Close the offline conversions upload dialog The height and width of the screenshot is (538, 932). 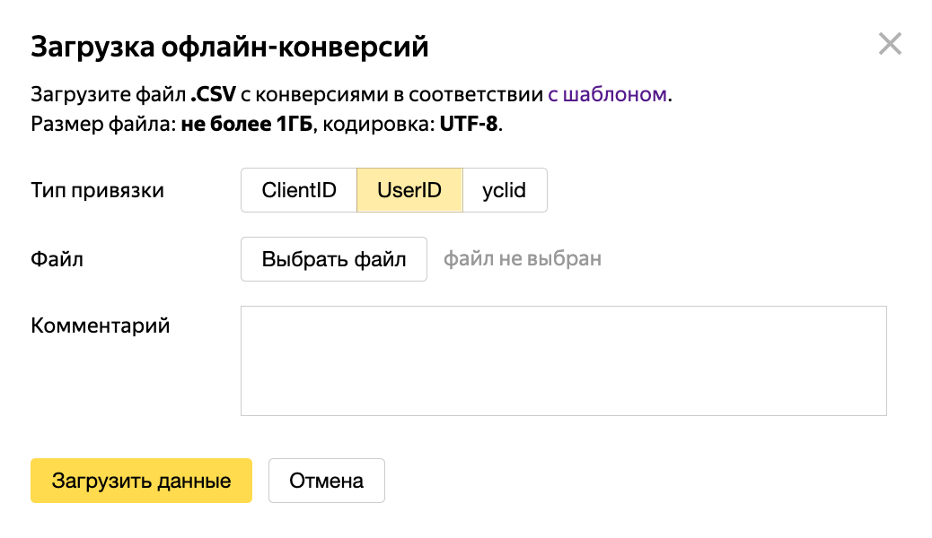[x=890, y=44]
